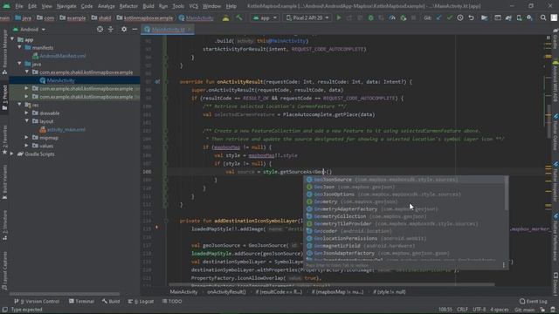Hide the Project panel with the minus icon
Viewport: 559px width, 314px height.
tap(135, 29)
